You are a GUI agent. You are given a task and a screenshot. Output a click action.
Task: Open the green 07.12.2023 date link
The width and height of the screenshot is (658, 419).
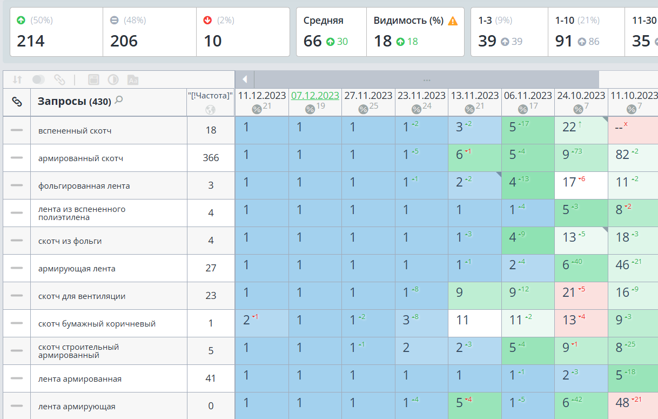tap(315, 96)
